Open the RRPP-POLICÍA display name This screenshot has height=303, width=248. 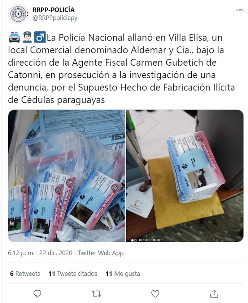tap(53, 10)
